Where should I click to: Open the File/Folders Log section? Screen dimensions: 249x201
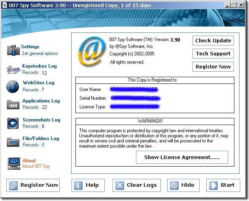point(41,138)
